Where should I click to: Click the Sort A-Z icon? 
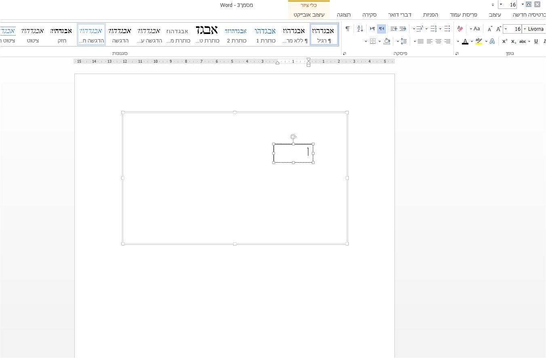pos(360,29)
